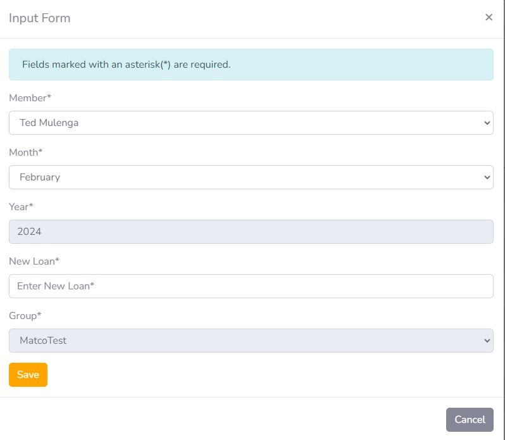Click the required-fields info alert banner
Screen dimensions: 505x440
click(x=251, y=65)
